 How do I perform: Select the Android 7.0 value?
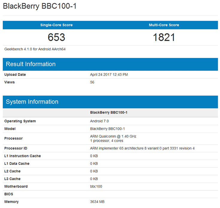tap(99, 121)
